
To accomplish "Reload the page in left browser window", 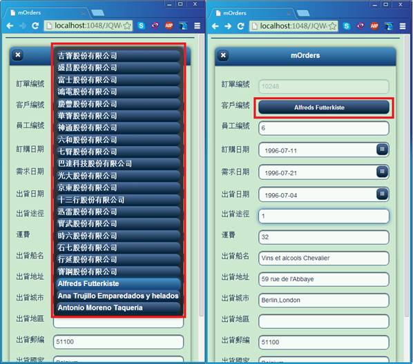I will pos(35,26).
